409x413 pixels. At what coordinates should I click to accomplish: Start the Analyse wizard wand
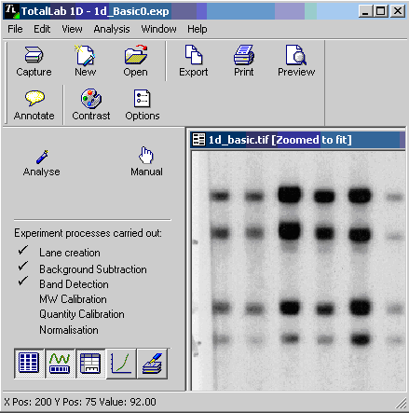[x=42, y=157]
